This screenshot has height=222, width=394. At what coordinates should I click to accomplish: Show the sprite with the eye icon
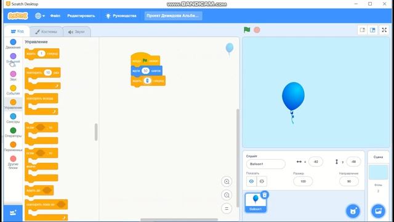pos(251,181)
